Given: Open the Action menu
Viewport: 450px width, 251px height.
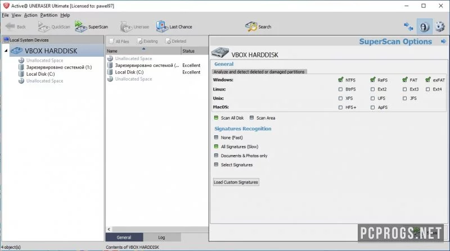Looking at the screenshot, I should (x=30, y=15).
